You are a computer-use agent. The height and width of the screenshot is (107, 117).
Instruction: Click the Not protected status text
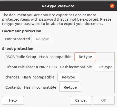(x=17, y=39)
